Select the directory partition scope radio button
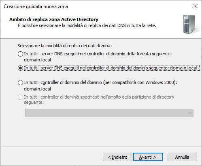Screen dimensions: 202x166 [20, 97]
